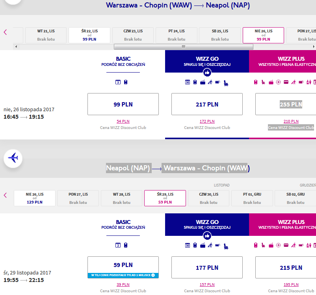Select the return date PT 01, GRU
This screenshot has width=316, height=295.
252,198
